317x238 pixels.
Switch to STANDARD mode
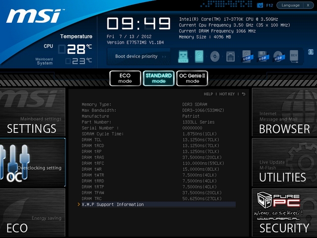point(158,78)
